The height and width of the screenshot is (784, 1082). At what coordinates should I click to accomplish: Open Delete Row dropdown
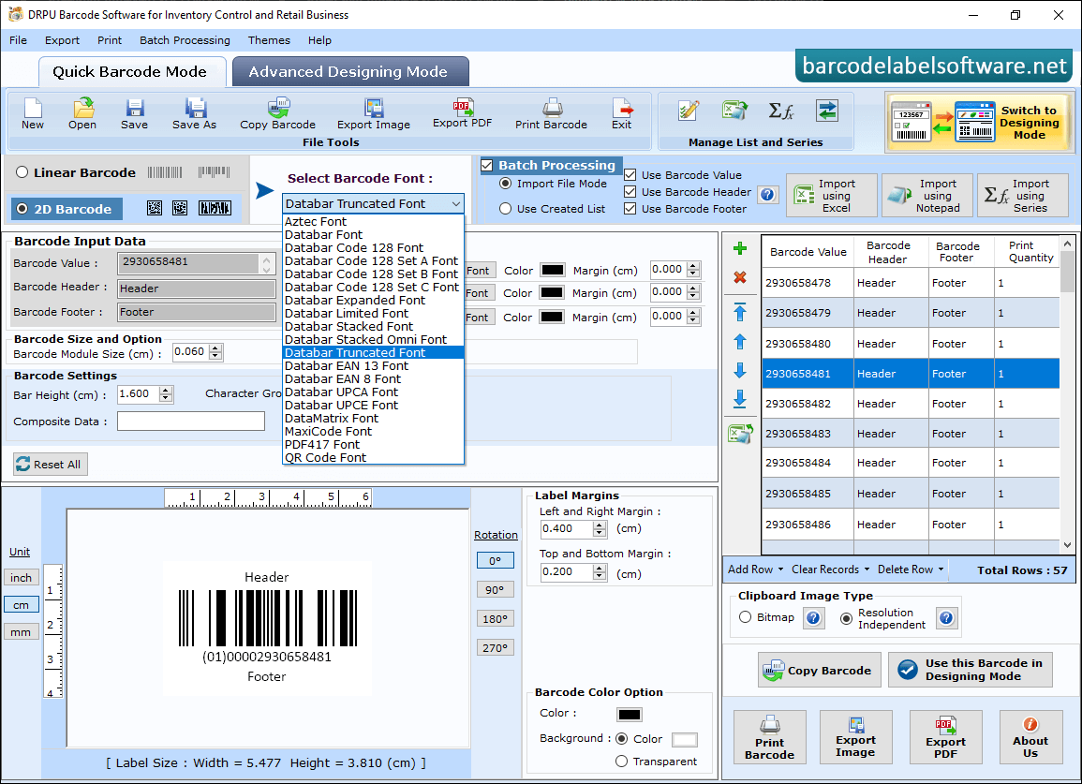pyautogui.click(x=911, y=570)
